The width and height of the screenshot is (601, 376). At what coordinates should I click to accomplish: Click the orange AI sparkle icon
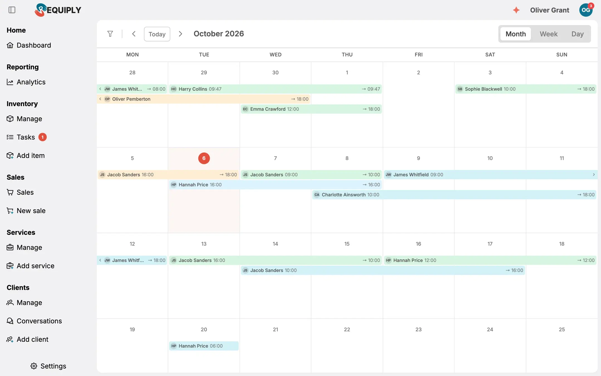[x=516, y=10]
